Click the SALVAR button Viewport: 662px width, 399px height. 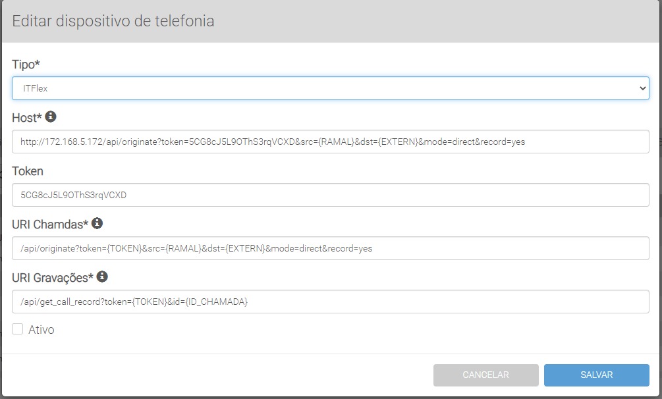pos(597,375)
